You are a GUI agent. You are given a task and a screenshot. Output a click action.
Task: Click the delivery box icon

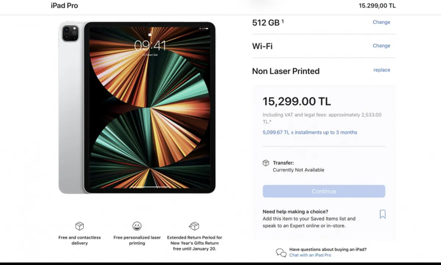pos(79,226)
